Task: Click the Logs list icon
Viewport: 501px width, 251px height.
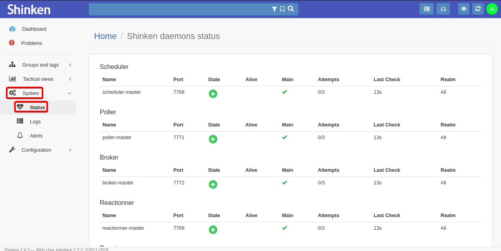Action: point(20,121)
